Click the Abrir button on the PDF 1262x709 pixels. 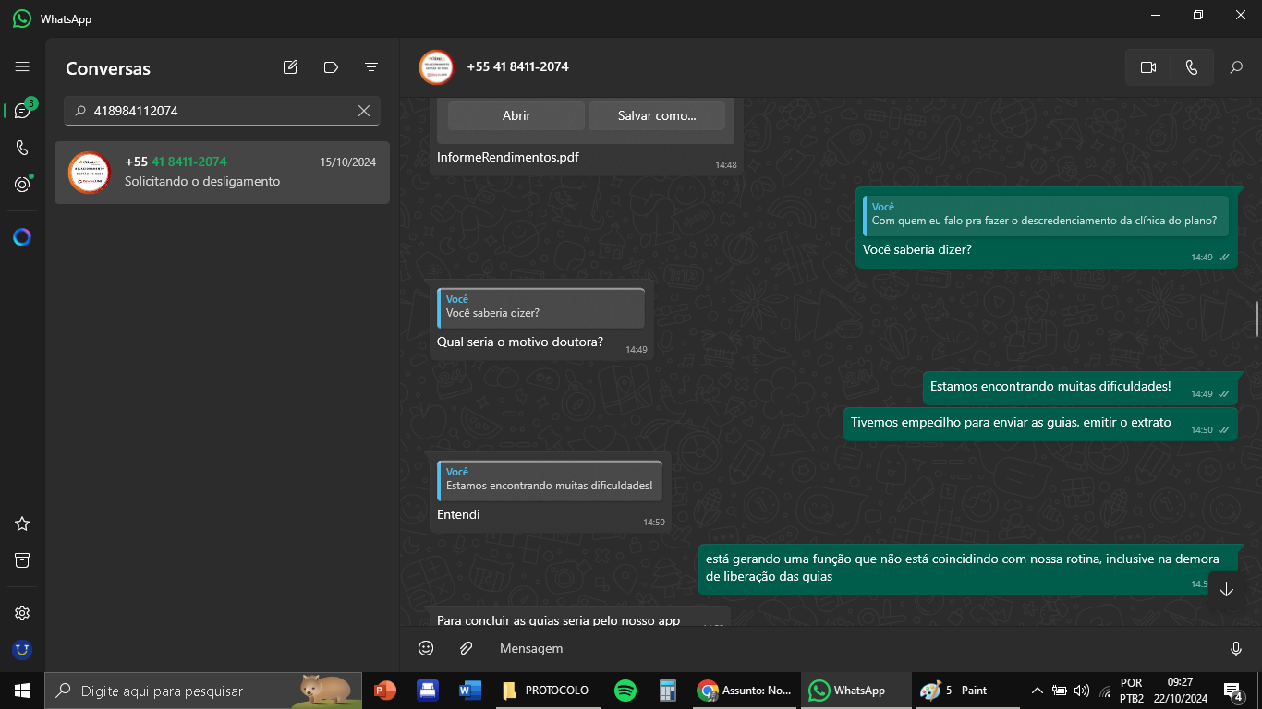(516, 115)
